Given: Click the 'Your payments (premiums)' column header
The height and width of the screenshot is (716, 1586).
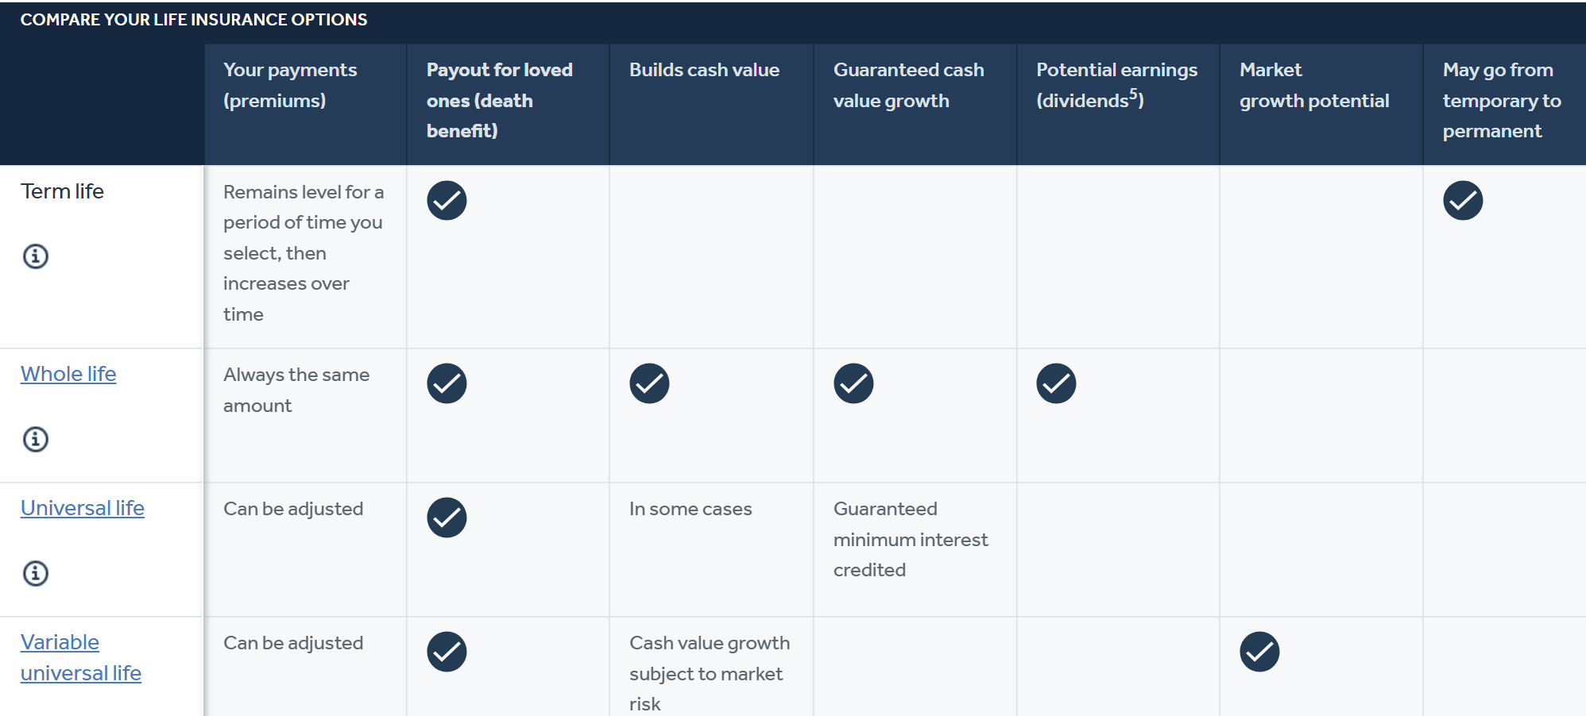Looking at the screenshot, I should pos(290,85).
